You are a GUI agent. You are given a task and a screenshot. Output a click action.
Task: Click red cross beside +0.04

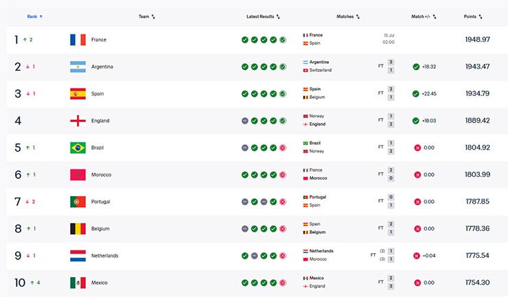417,256
